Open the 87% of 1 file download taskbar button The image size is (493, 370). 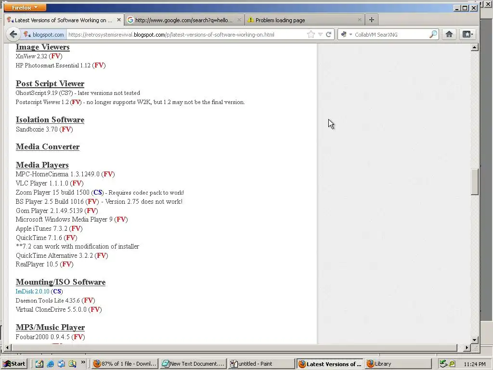point(125,364)
